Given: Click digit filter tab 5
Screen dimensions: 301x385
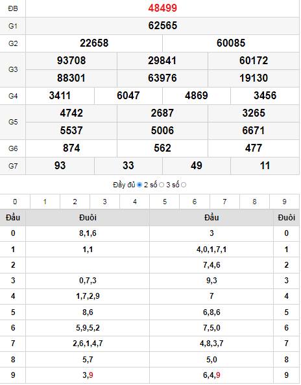Looking at the screenshot, I should [165, 202].
